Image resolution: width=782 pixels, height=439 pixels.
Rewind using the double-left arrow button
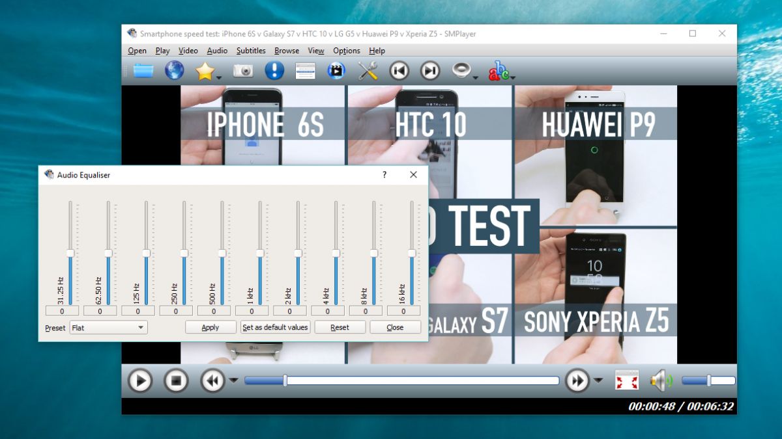pyautogui.click(x=212, y=380)
